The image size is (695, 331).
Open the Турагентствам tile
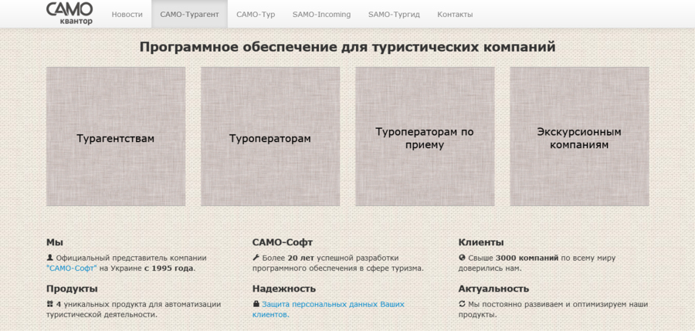[116, 137]
